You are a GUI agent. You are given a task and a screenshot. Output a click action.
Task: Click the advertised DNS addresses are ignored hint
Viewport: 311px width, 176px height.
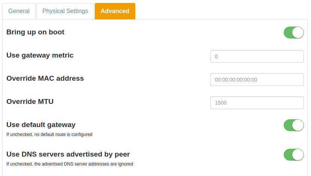[x=70, y=164]
